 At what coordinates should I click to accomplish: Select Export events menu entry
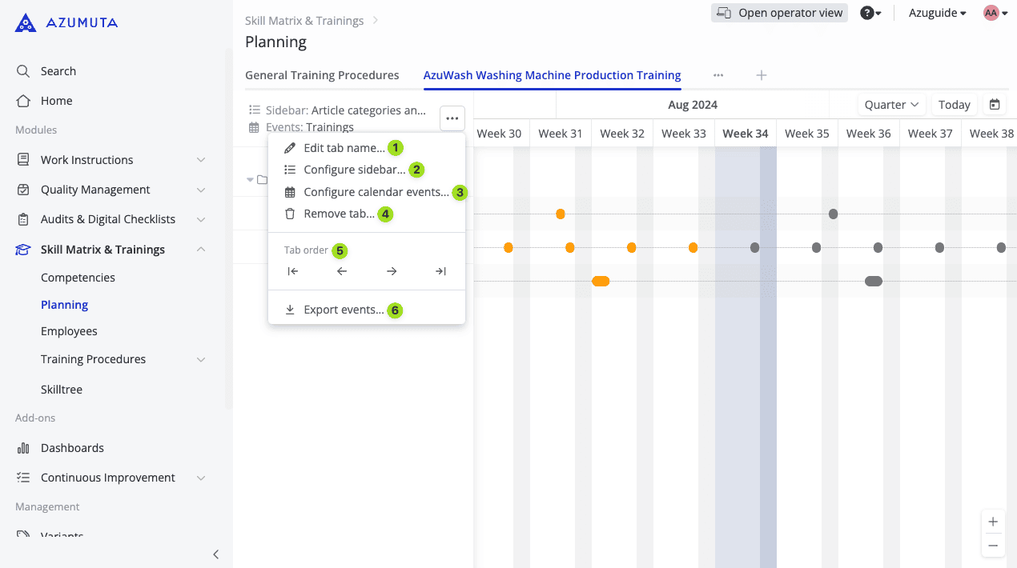343,310
